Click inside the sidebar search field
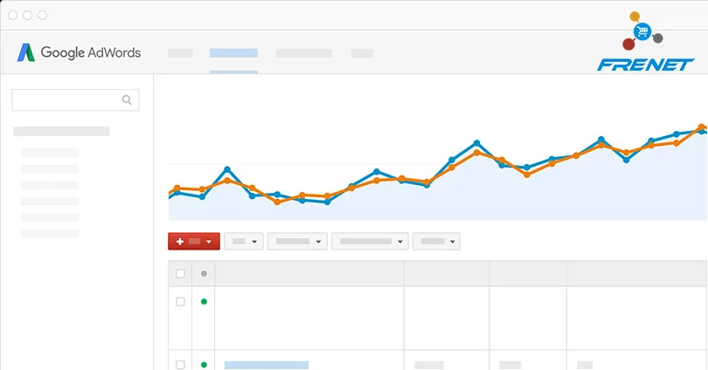The width and height of the screenshot is (708, 370). point(75,100)
